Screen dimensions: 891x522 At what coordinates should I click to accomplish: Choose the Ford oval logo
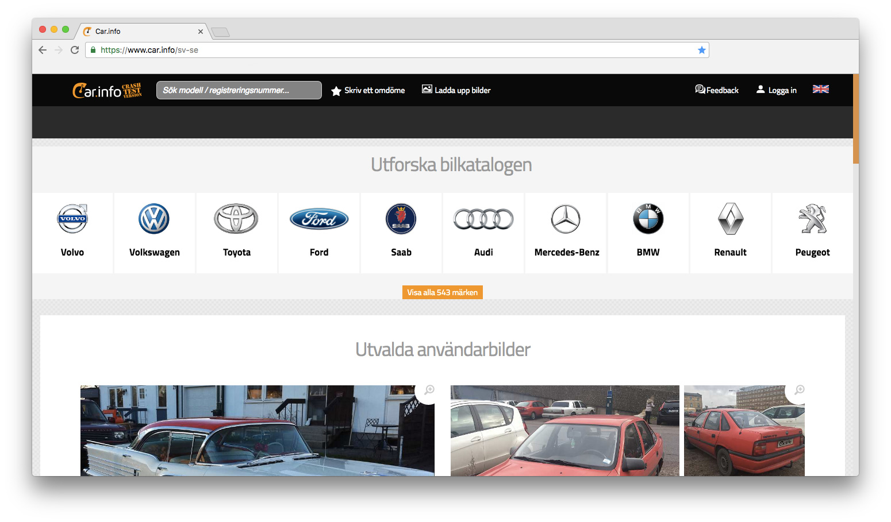319,219
